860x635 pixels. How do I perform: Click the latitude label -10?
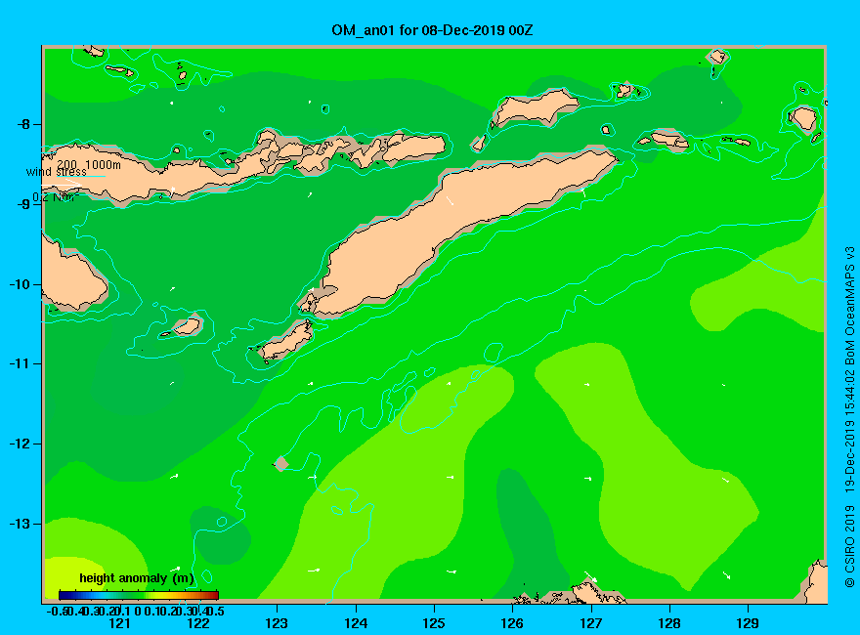(21, 284)
